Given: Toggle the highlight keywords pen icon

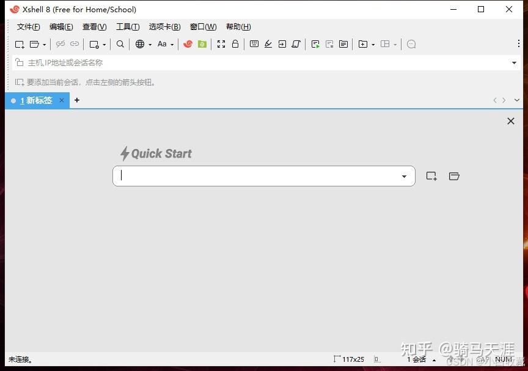Looking at the screenshot, I should click(x=269, y=44).
